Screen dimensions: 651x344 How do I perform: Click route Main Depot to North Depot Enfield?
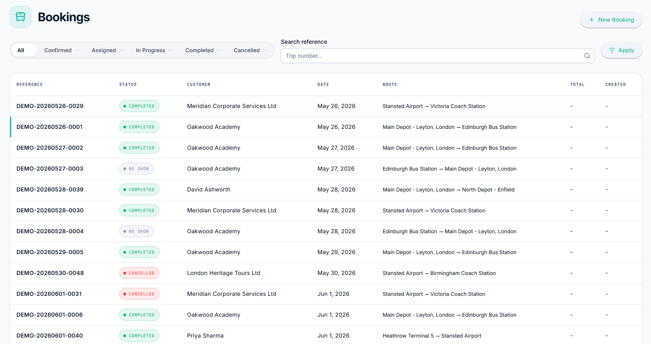[449, 189]
